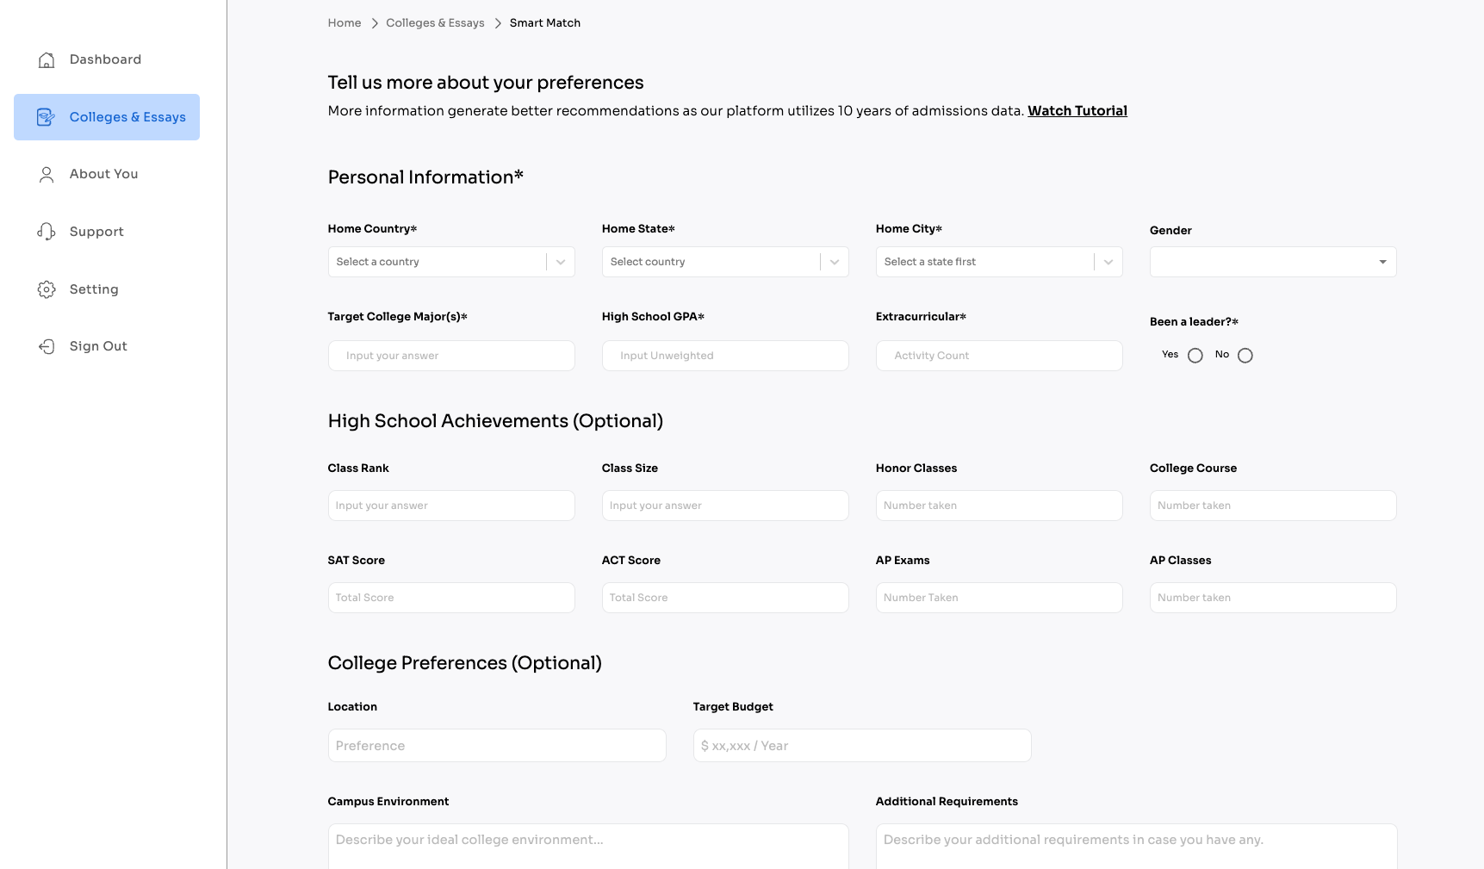The height and width of the screenshot is (869, 1484).
Task: Select Yes for Been a leader
Action: (x=1195, y=356)
